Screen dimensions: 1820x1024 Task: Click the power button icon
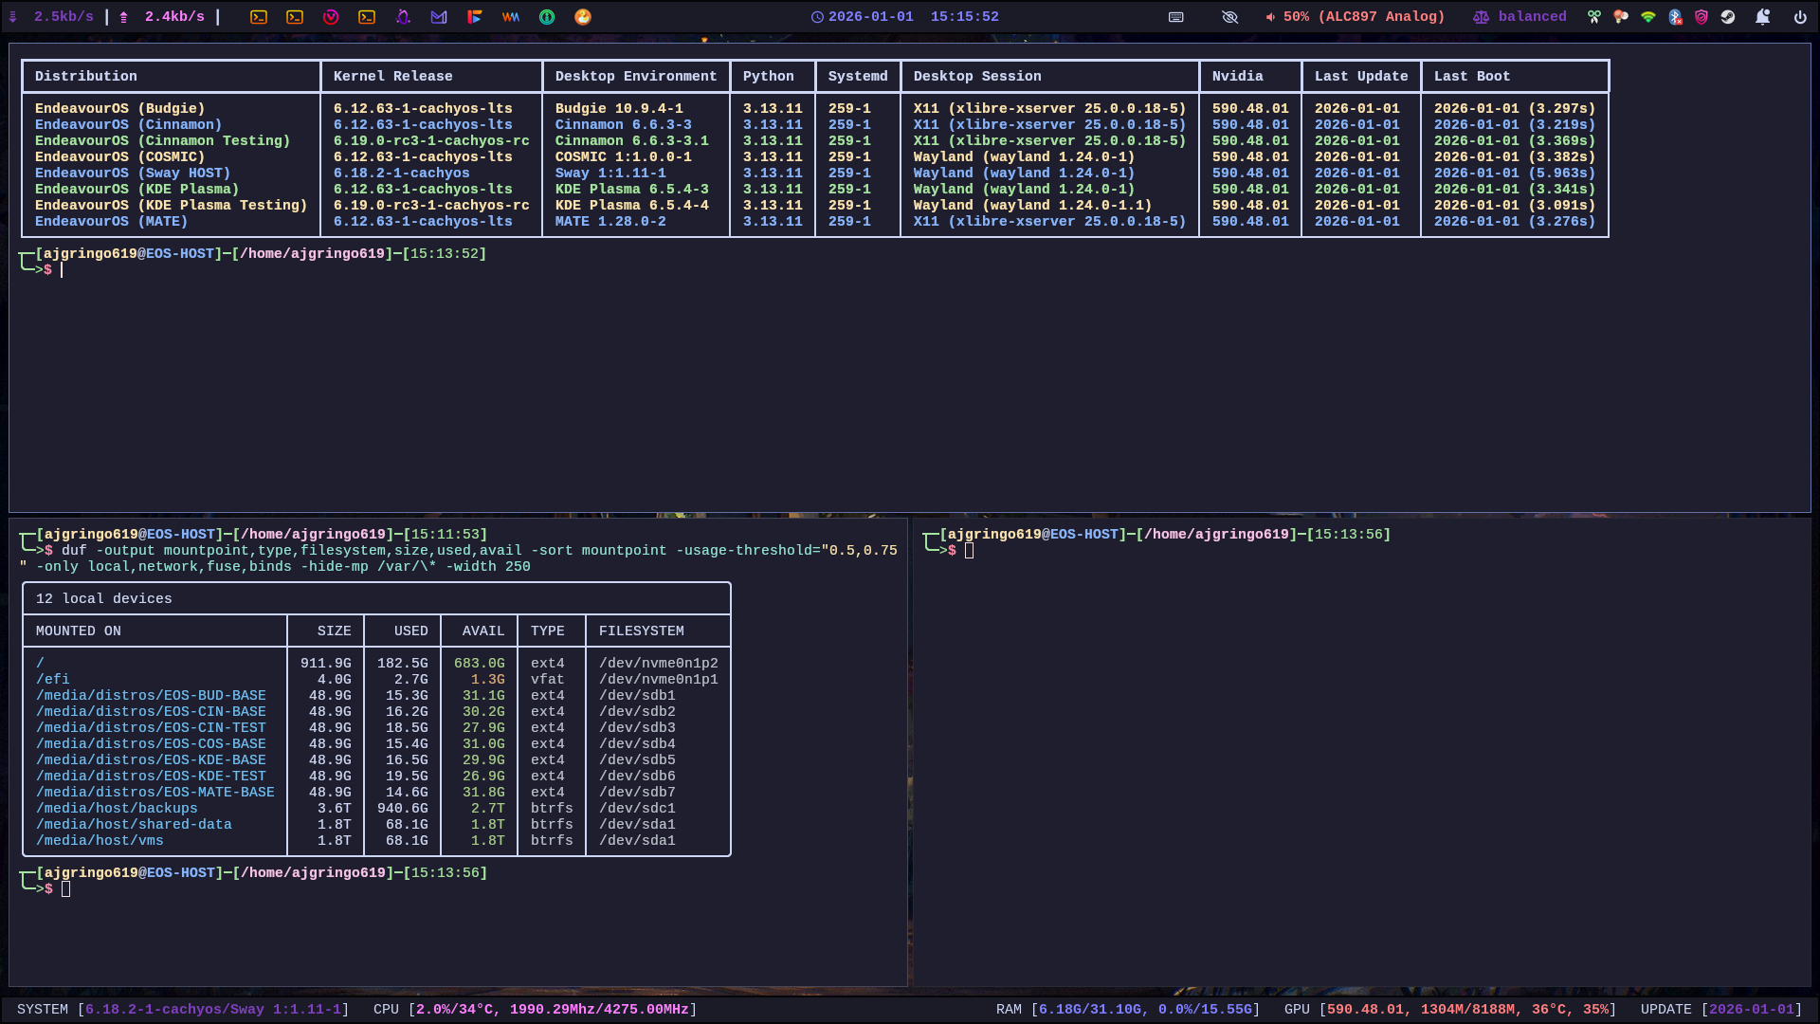pyautogui.click(x=1799, y=17)
